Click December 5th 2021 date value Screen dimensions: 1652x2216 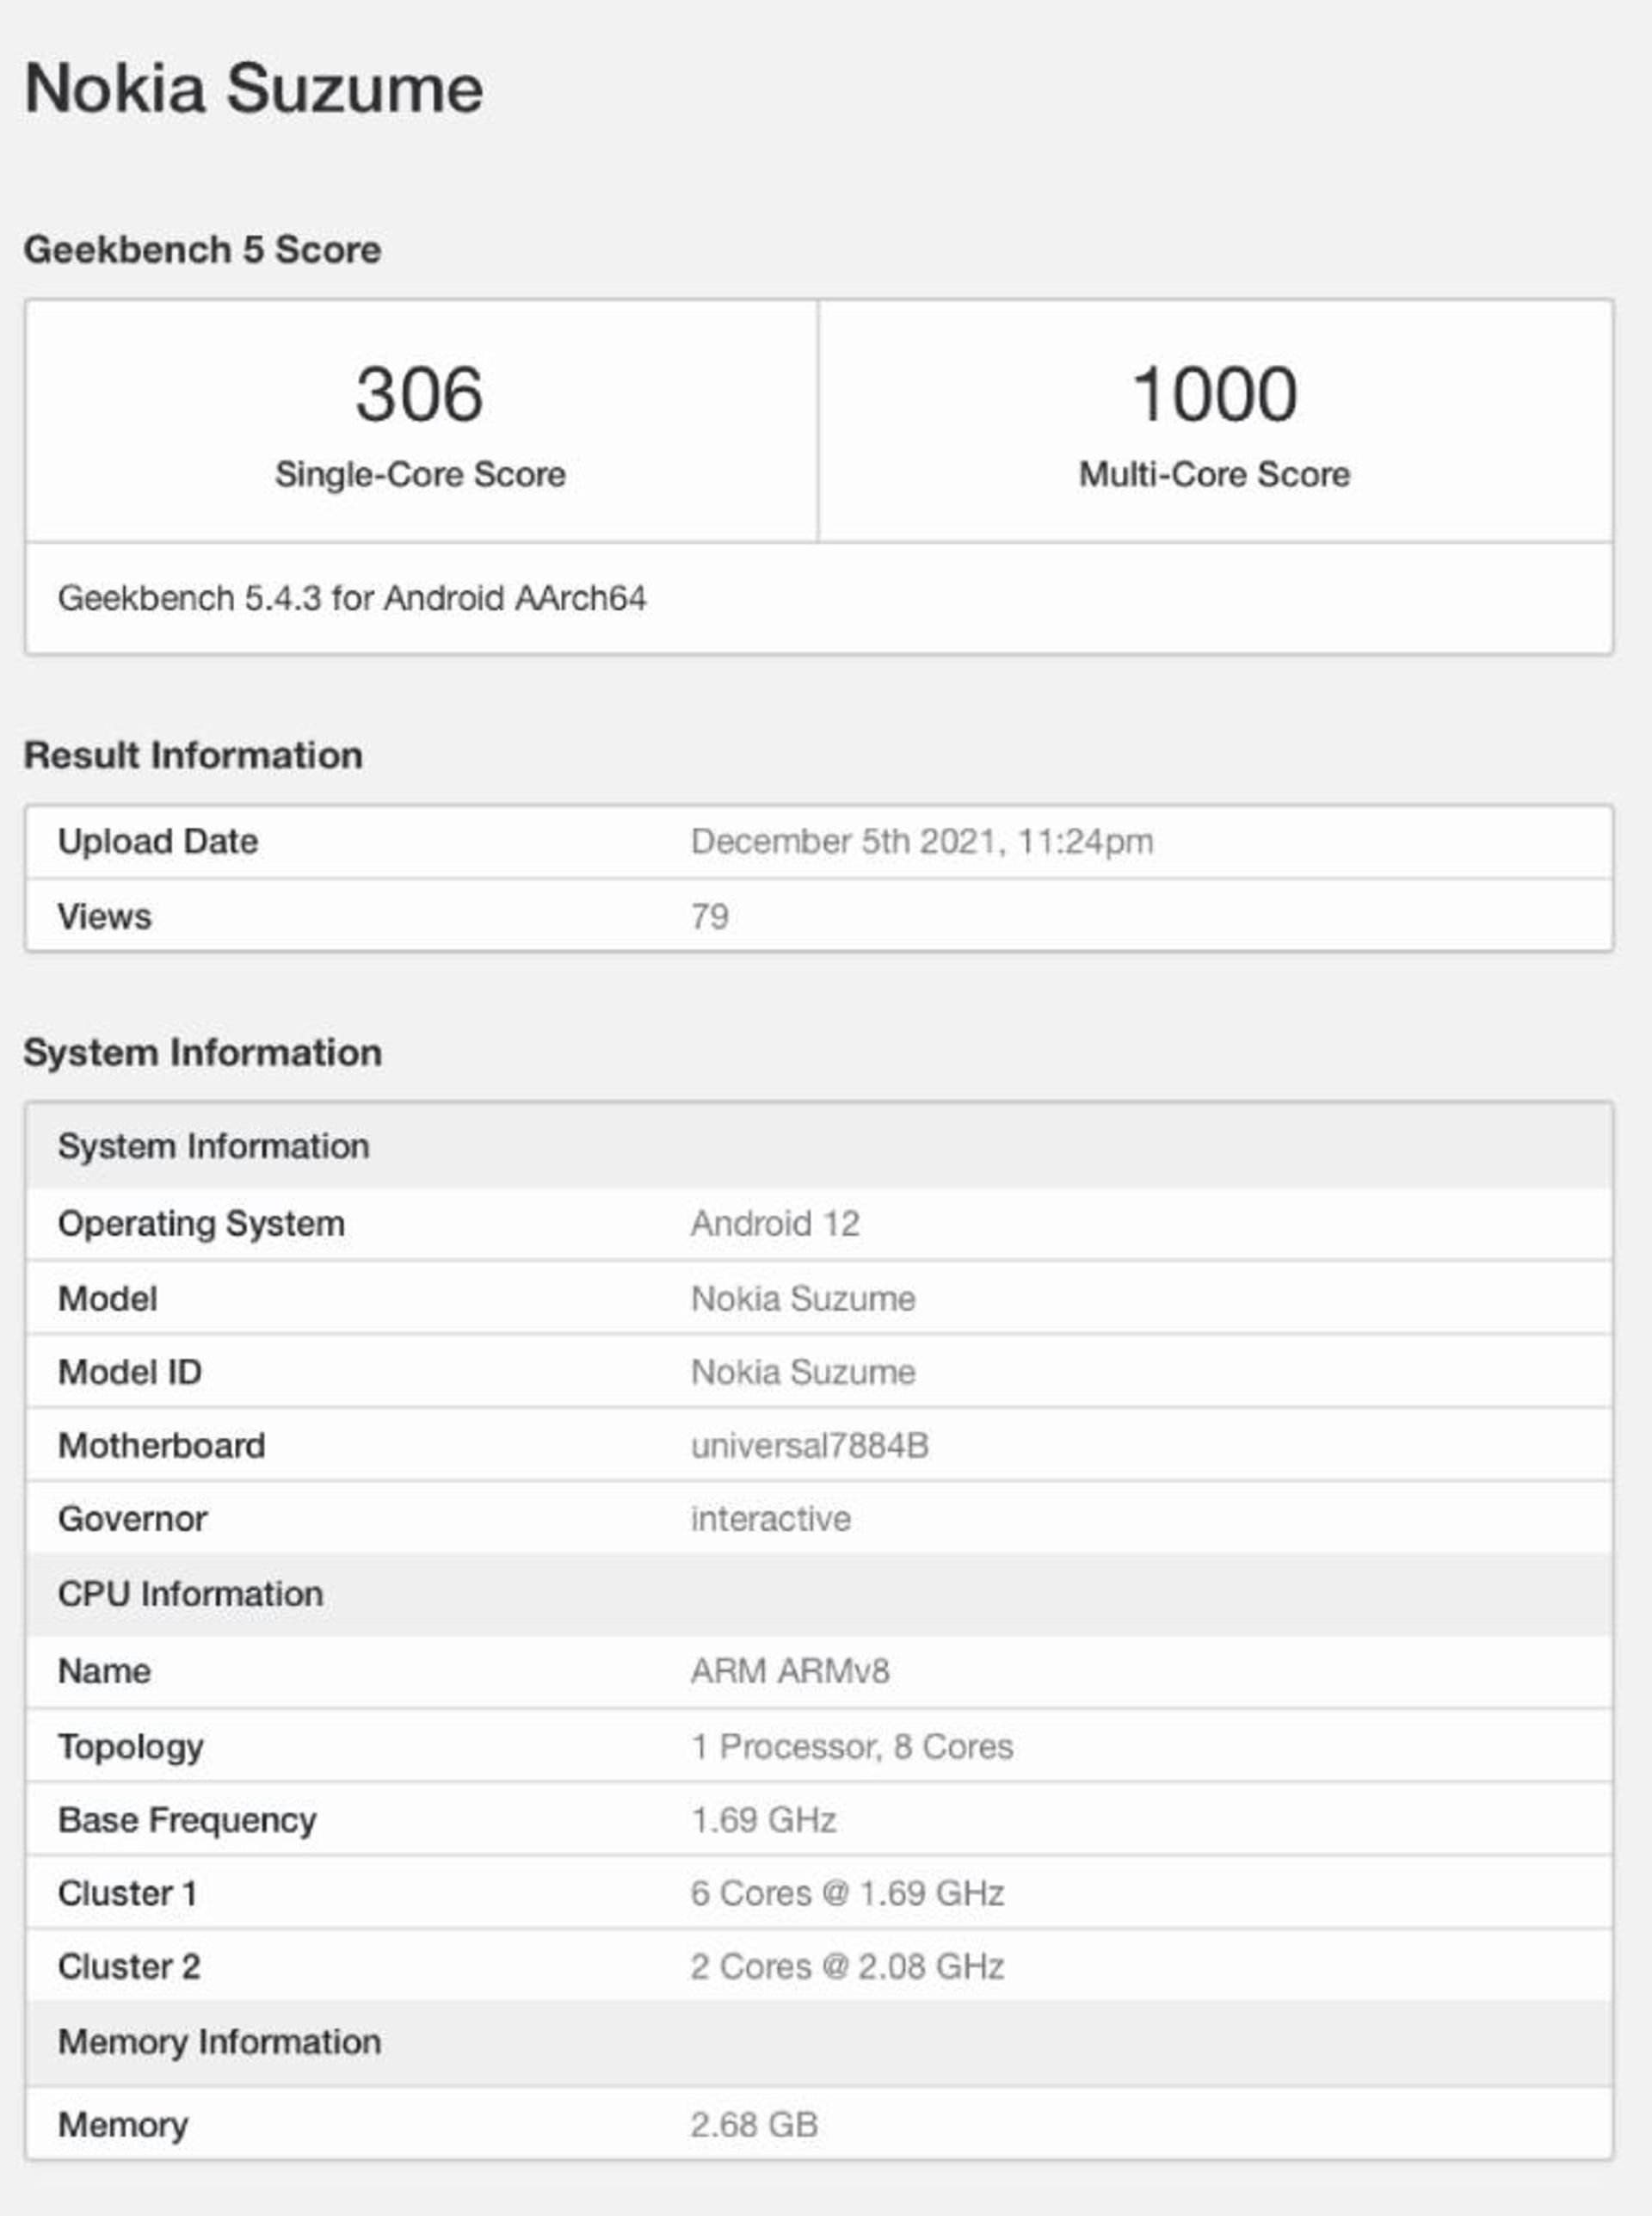point(921,841)
